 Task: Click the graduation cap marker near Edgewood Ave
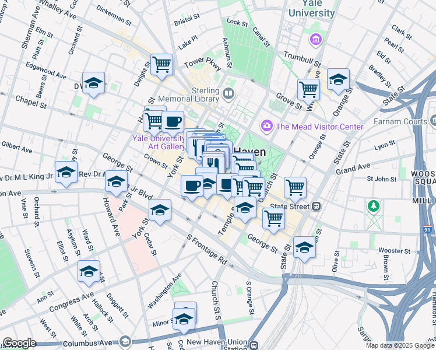(x=93, y=83)
